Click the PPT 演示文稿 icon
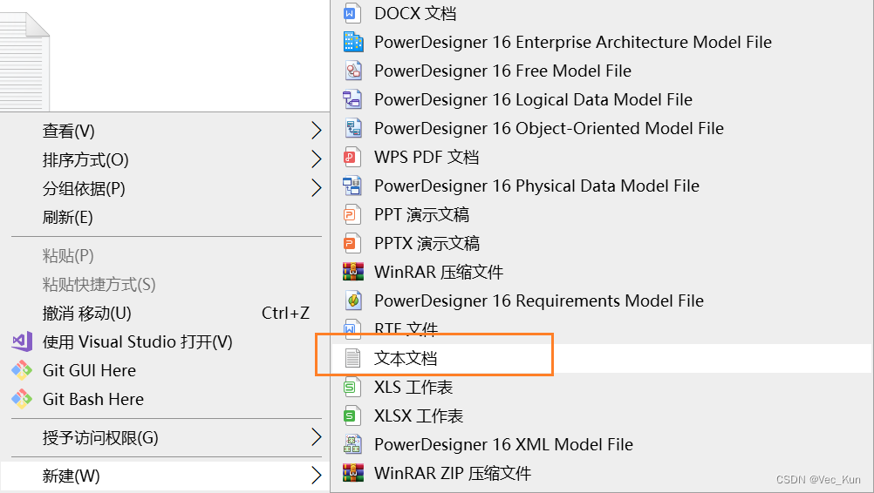This screenshot has height=493, width=874. pos(352,215)
